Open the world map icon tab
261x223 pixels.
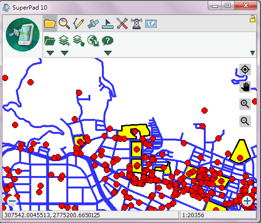pos(151,24)
